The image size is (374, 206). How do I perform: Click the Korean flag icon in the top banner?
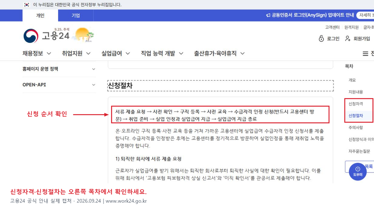(27, 5)
